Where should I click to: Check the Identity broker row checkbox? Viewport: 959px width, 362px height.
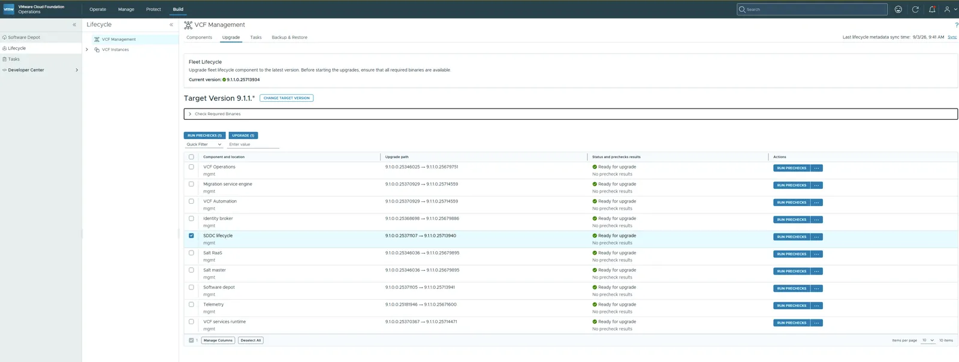pyautogui.click(x=191, y=218)
